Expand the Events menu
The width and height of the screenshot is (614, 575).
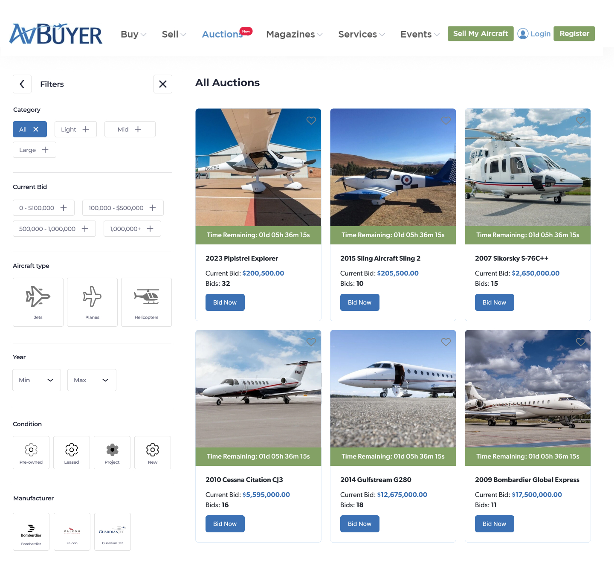[x=420, y=34]
